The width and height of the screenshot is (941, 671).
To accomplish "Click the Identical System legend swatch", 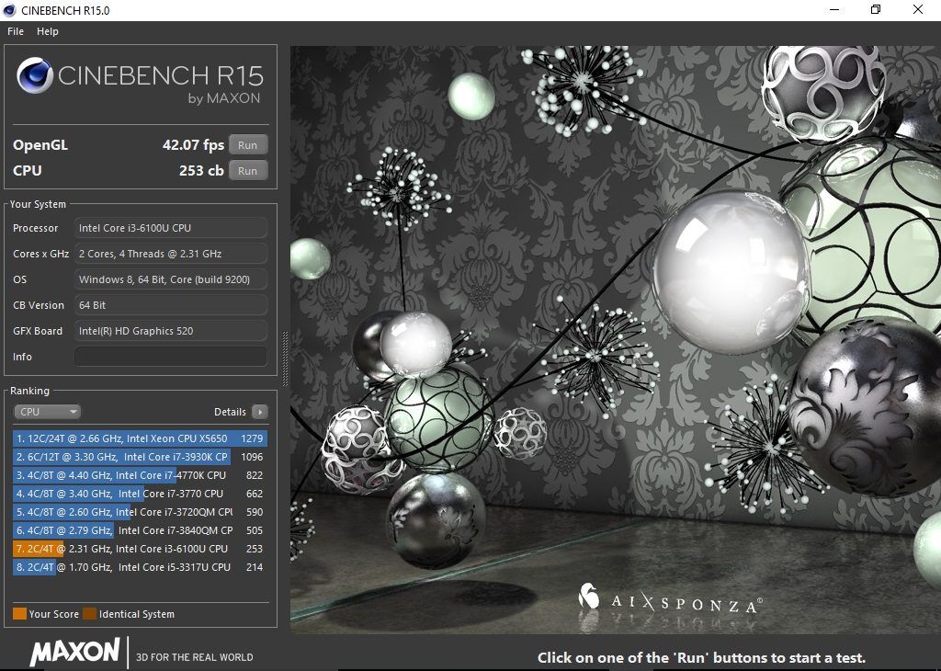I will [89, 613].
